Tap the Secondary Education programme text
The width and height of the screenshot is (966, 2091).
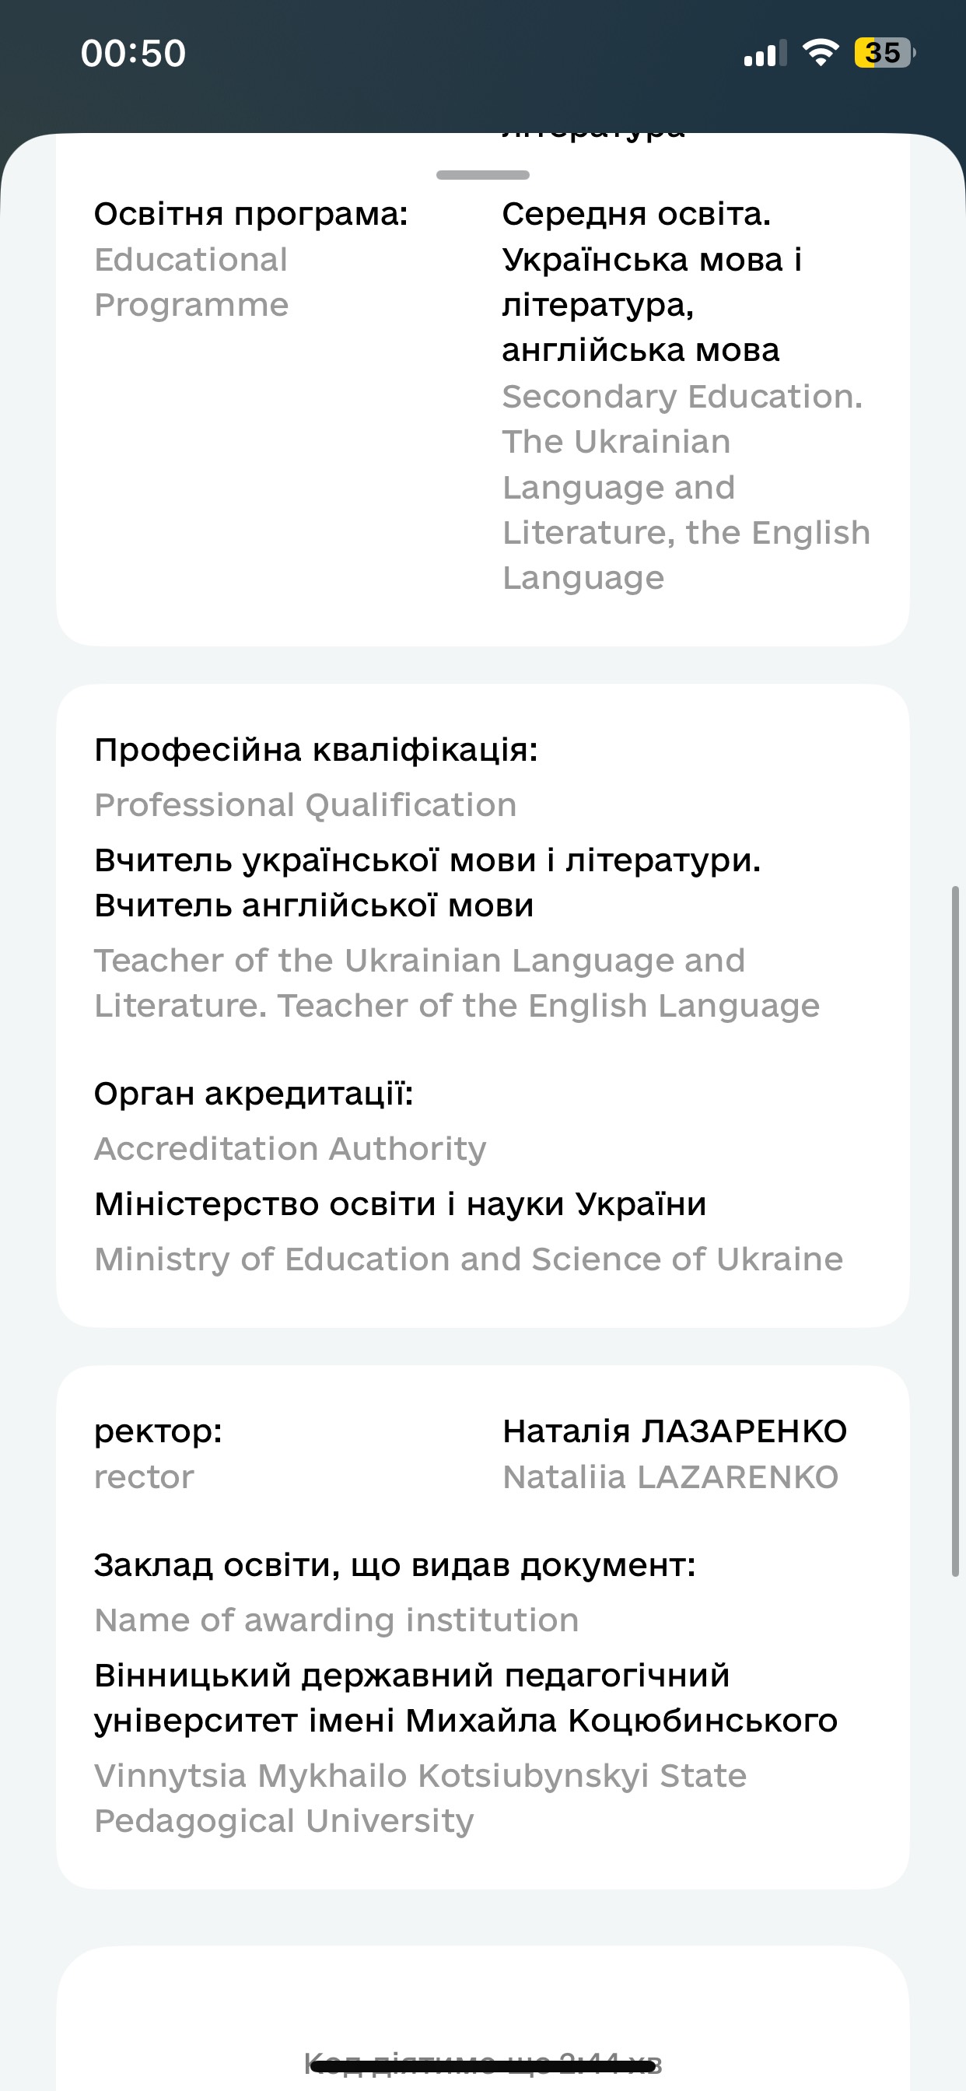coord(686,487)
